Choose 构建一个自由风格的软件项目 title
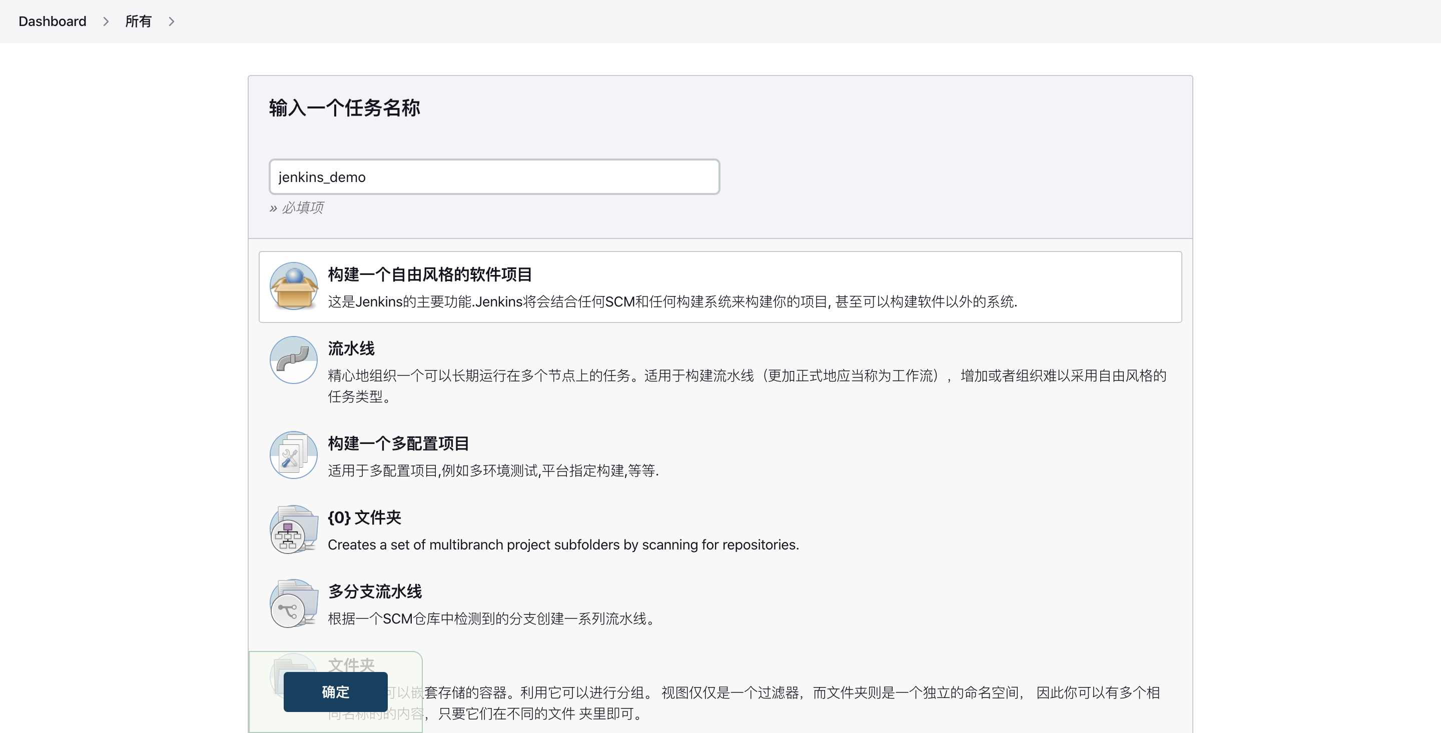 [x=430, y=274]
